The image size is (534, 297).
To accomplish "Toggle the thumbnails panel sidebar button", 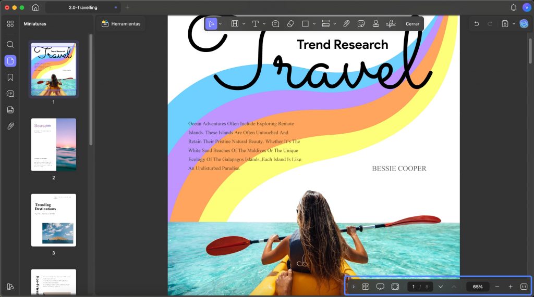I will coord(10,61).
